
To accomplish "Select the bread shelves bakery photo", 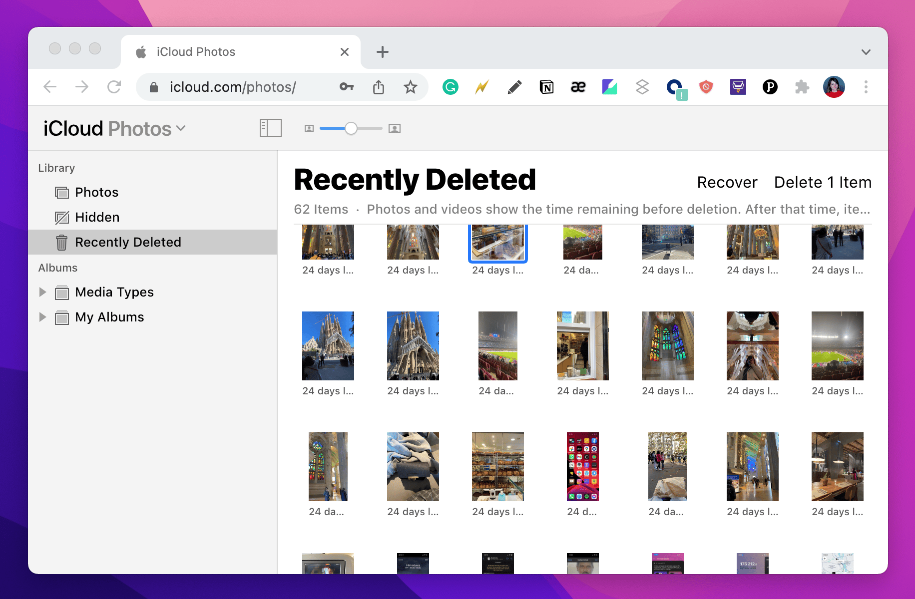I will point(498,467).
